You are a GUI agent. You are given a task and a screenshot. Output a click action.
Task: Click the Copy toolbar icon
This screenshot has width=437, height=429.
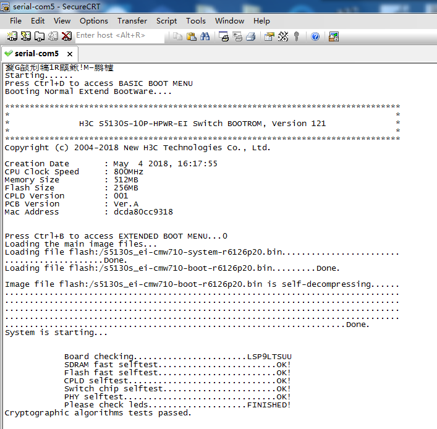[177, 36]
